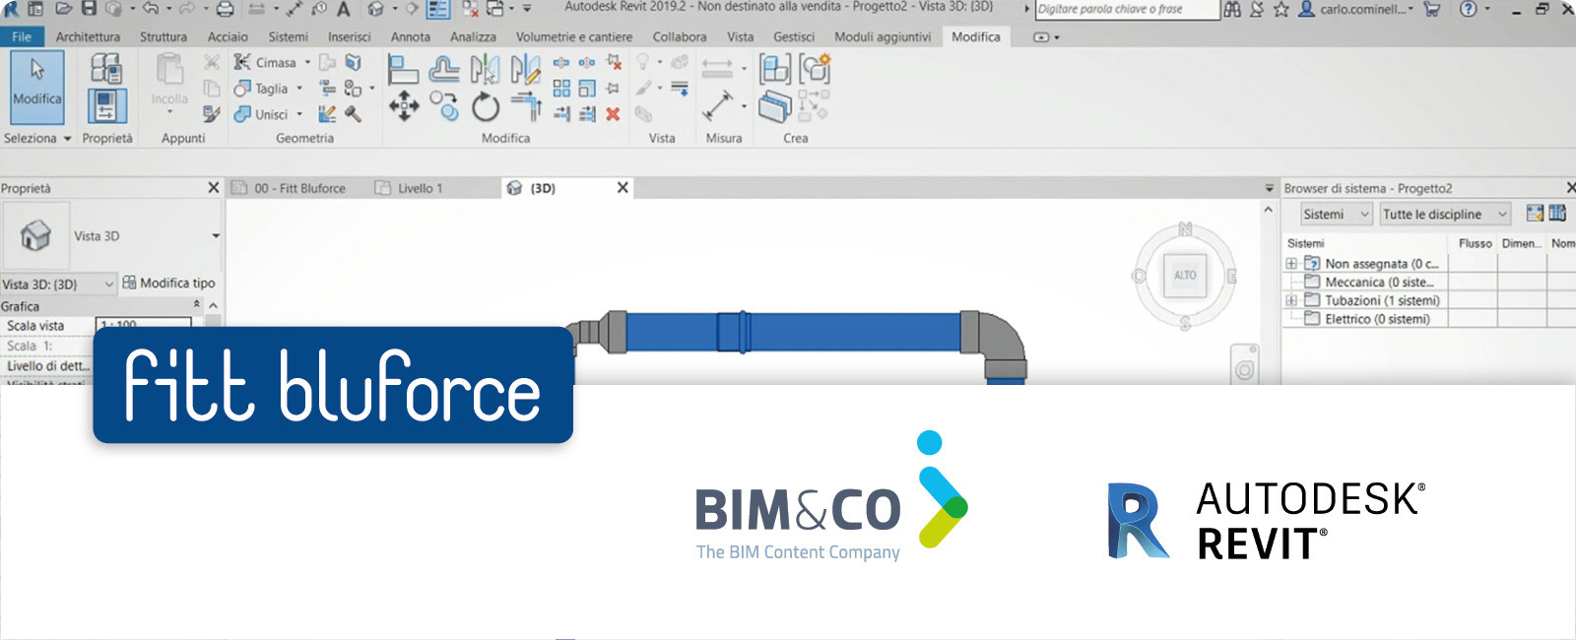
Task: Click the Default 3D View house icon
Action: click(x=375, y=9)
